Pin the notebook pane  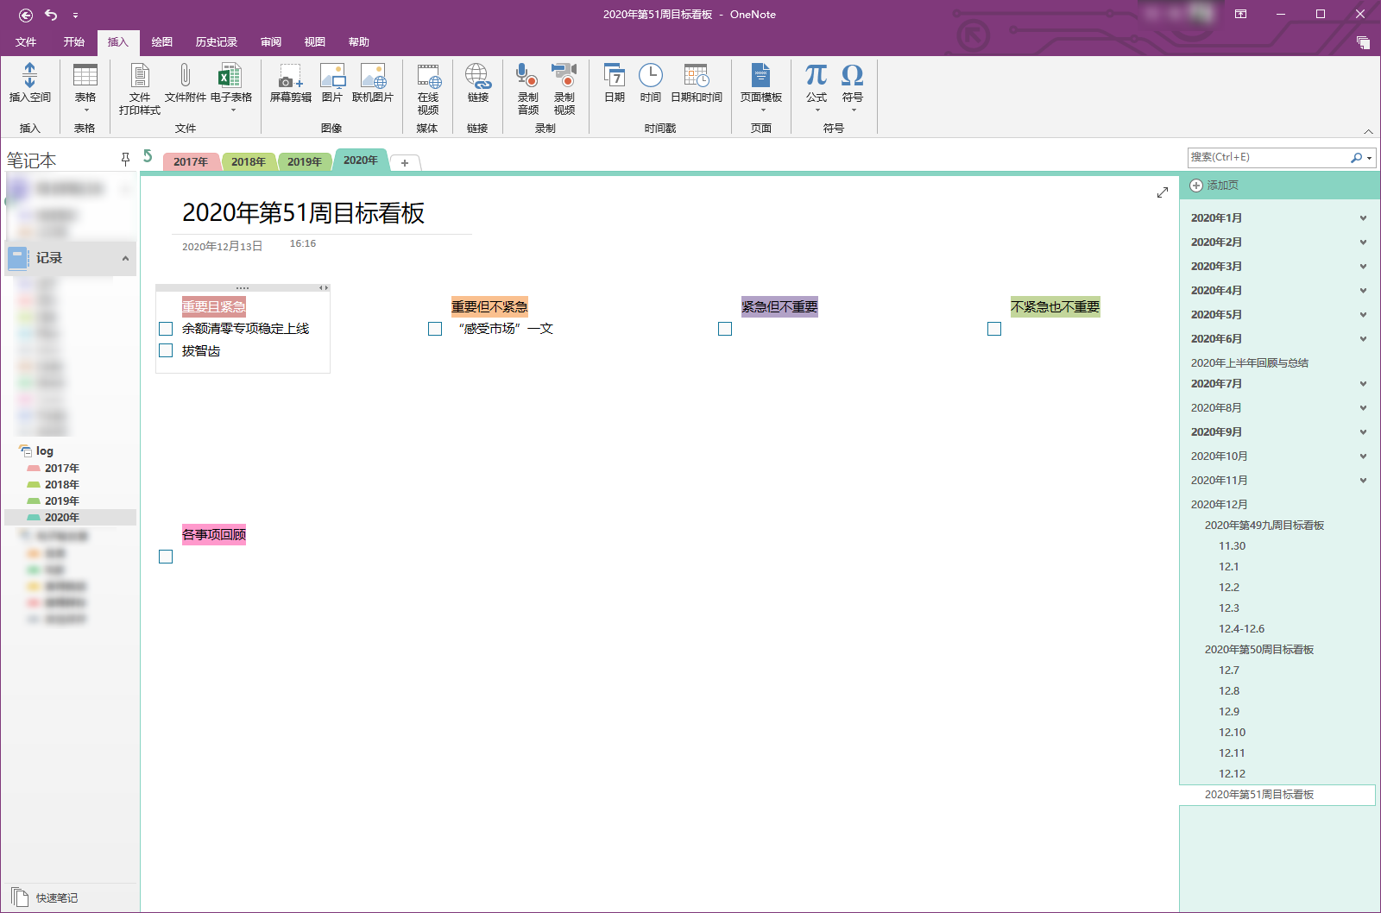pyautogui.click(x=125, y=159)
